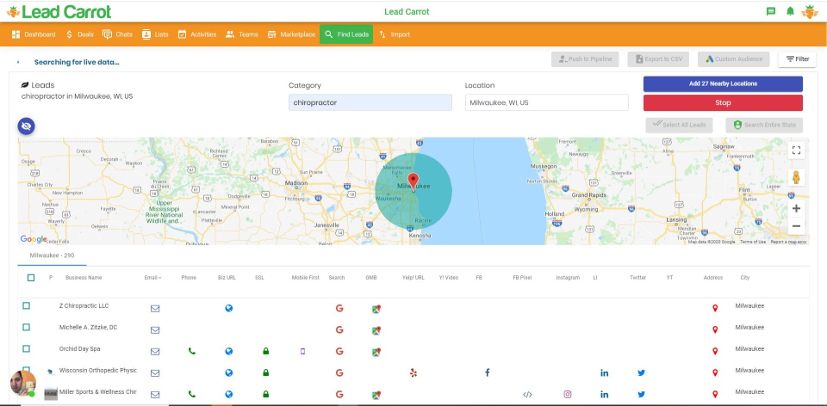The width and height of the screenshot is (827, 406).
Task: Click Add 27 Nearby Locations button
Action: coord(723,83)
